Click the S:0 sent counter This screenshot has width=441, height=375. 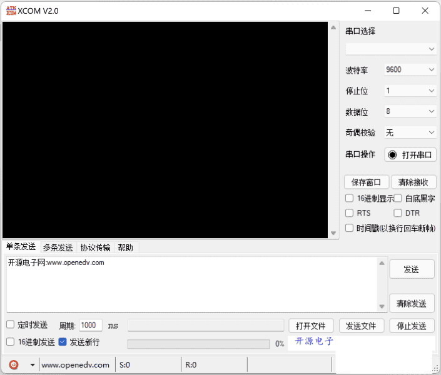124,365
